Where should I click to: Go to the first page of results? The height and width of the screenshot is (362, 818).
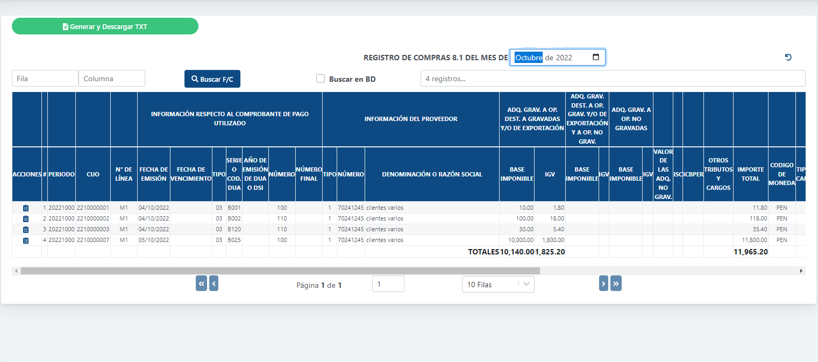coord(201,283)
